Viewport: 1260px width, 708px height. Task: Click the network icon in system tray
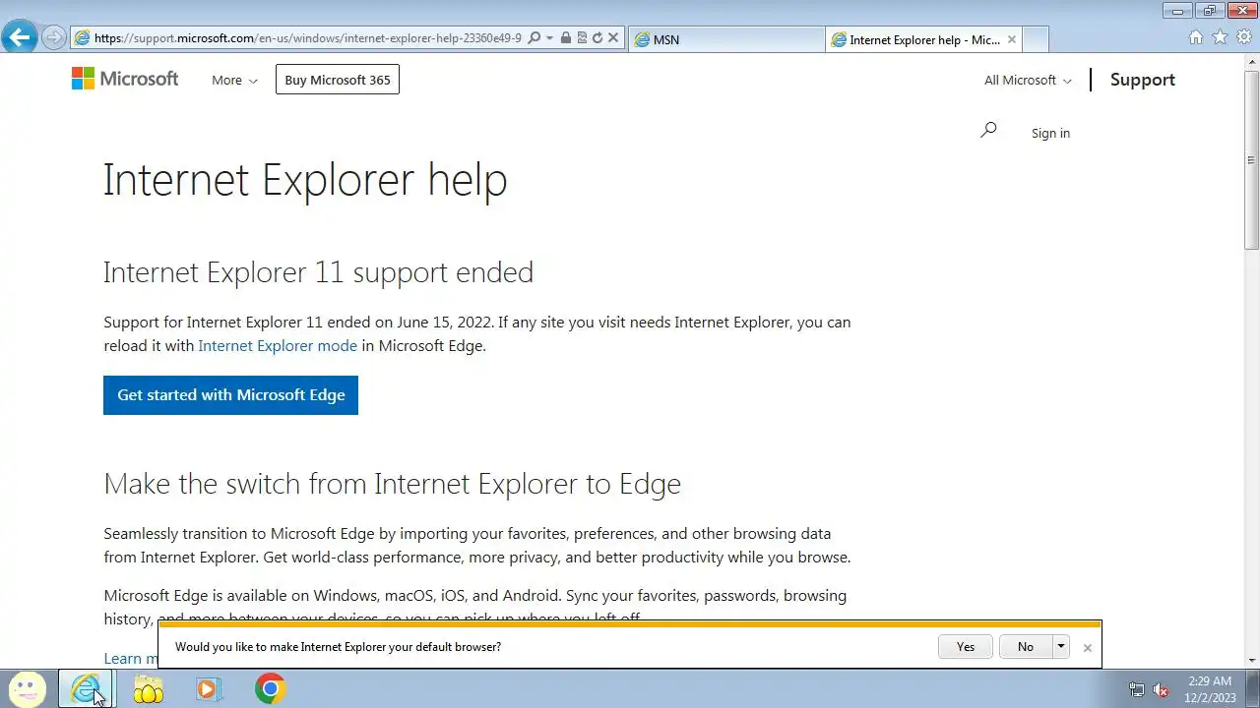[1137, 690]
